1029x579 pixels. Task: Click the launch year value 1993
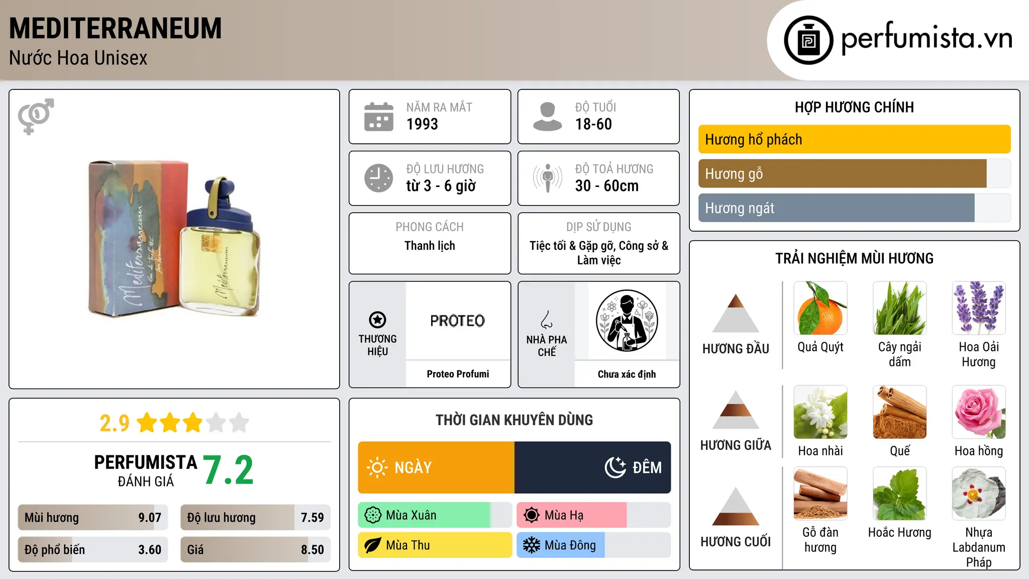click(422, 124)
